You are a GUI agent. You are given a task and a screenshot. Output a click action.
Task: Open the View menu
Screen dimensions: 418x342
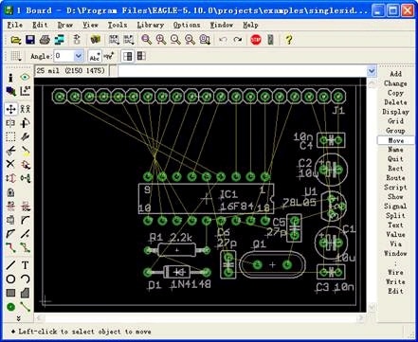coord(90,25)
